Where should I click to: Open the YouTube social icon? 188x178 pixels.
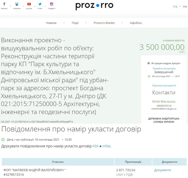click(29, 4)
